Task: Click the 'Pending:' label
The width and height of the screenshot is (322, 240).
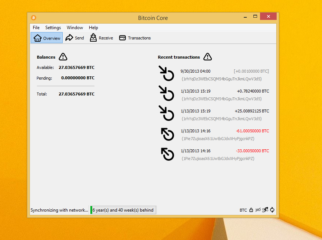Action: coord(44,78)
